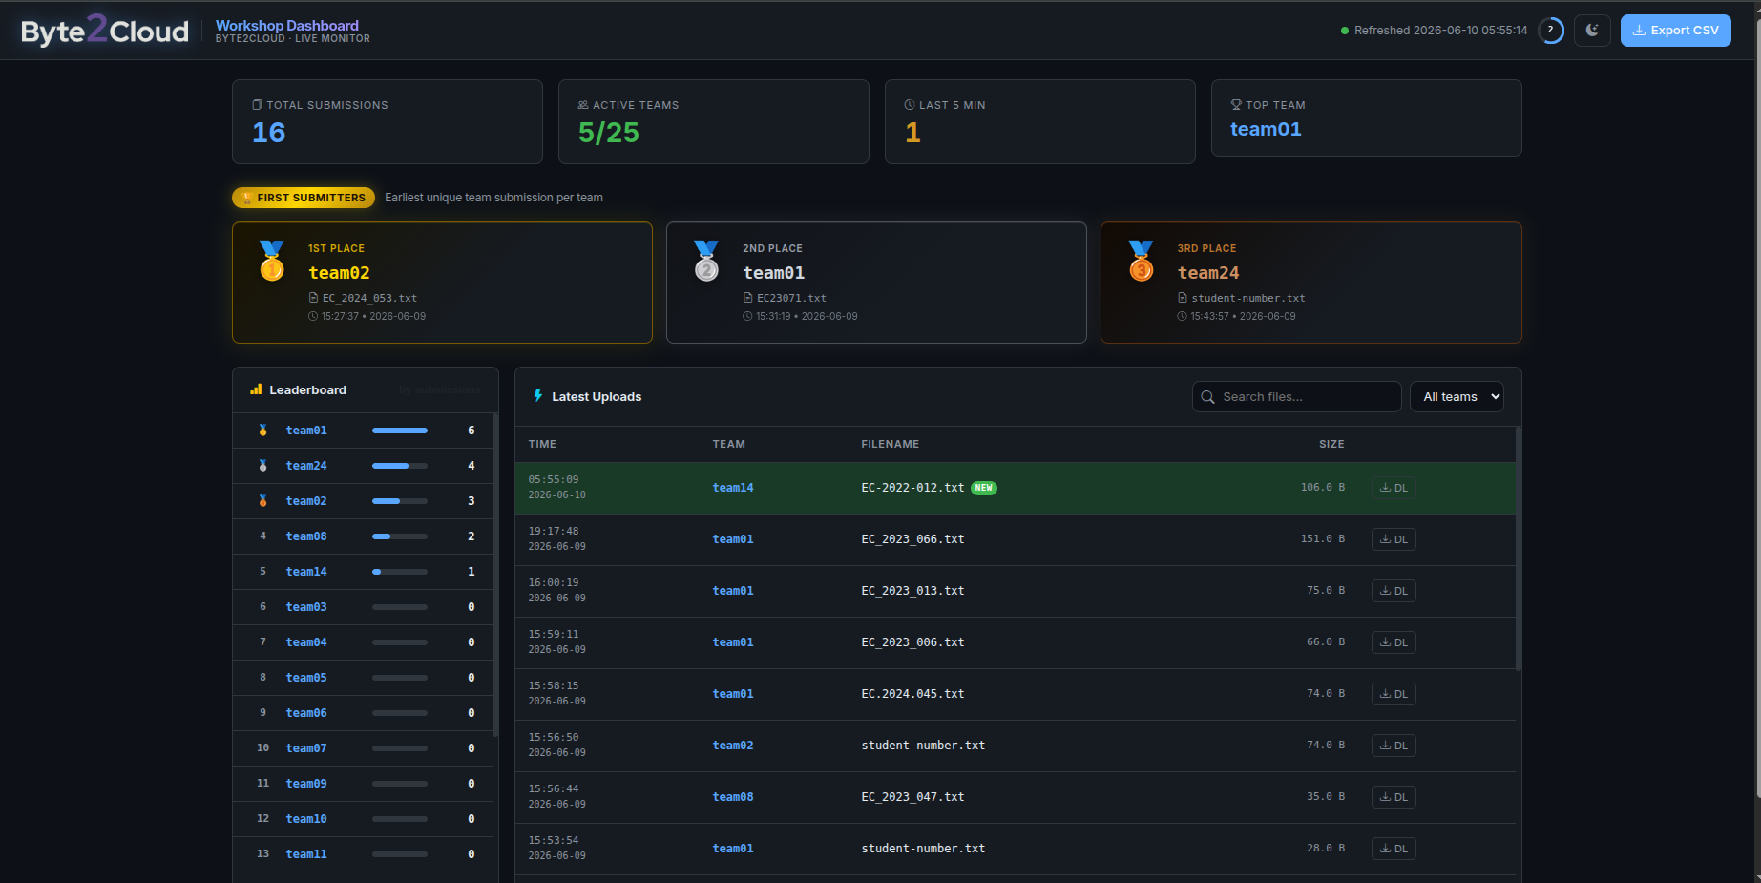This screenshot has width=1761, height=883.
Task: Click team03 link in leaderboard
Action: (x=306, y=607)
